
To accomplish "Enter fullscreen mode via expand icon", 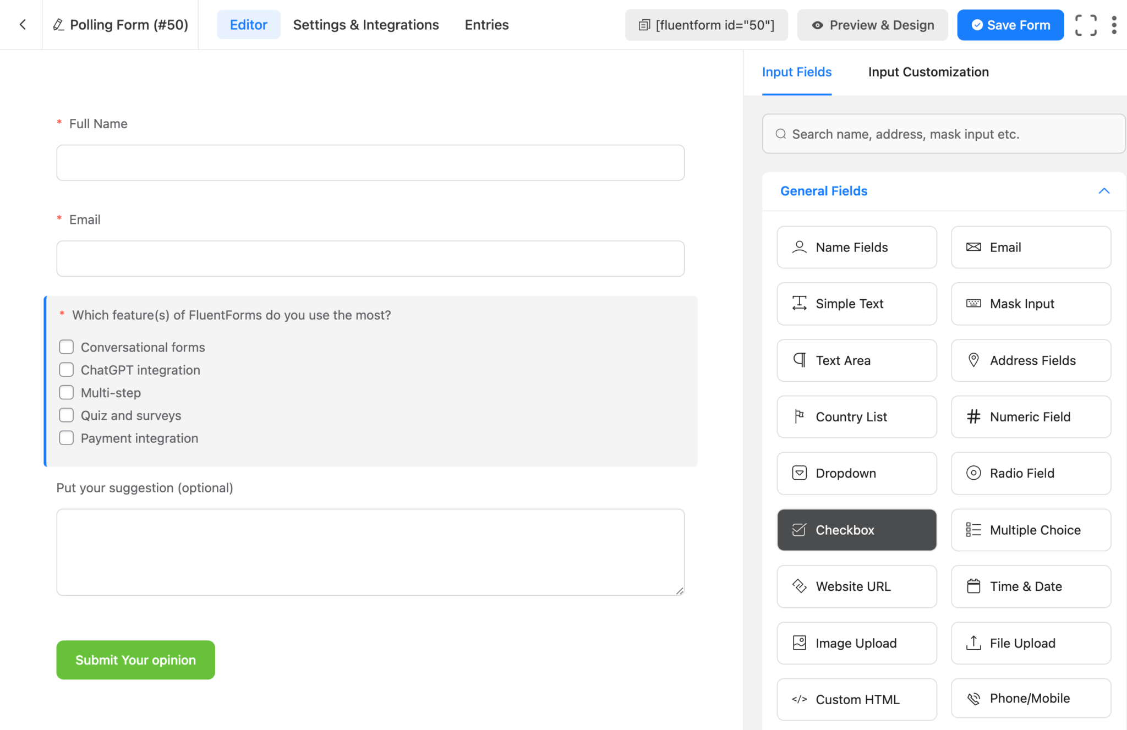I will (x=1085, y=25).
